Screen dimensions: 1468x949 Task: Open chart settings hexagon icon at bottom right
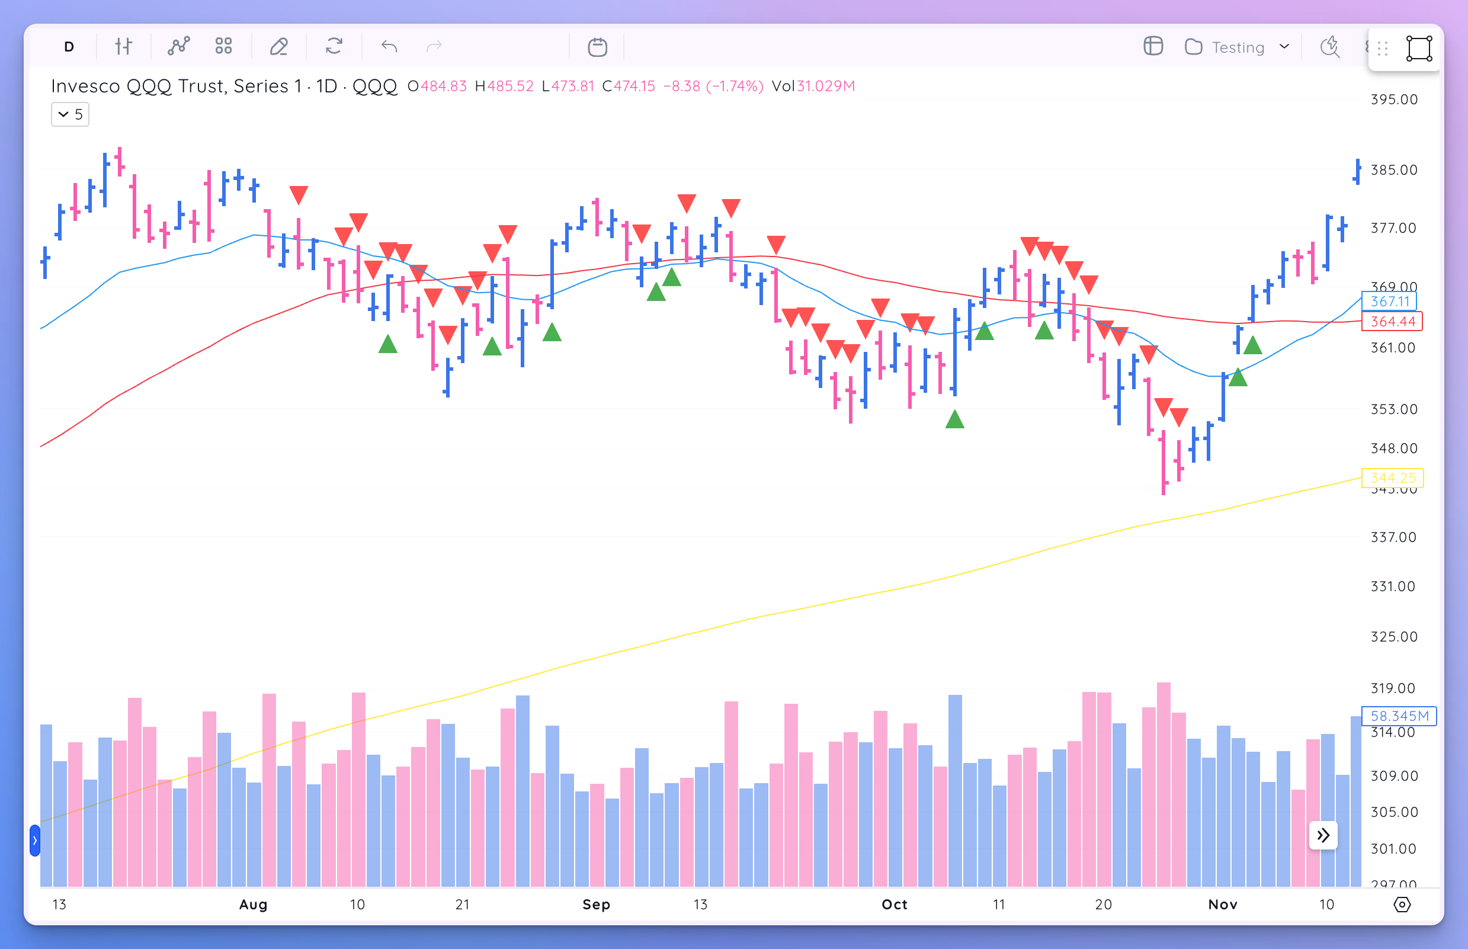click(x=1402, y=905)
